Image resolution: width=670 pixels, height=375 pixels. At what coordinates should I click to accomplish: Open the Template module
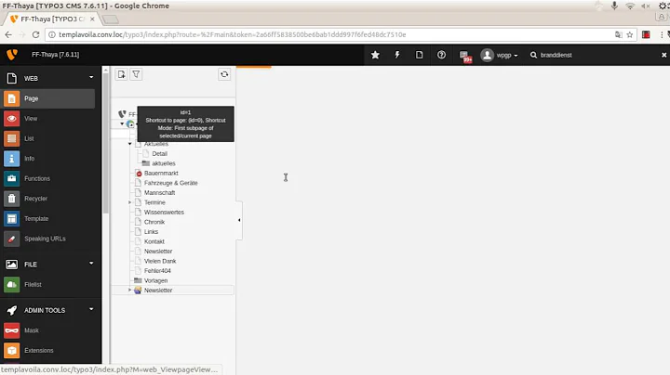point(47,219)
